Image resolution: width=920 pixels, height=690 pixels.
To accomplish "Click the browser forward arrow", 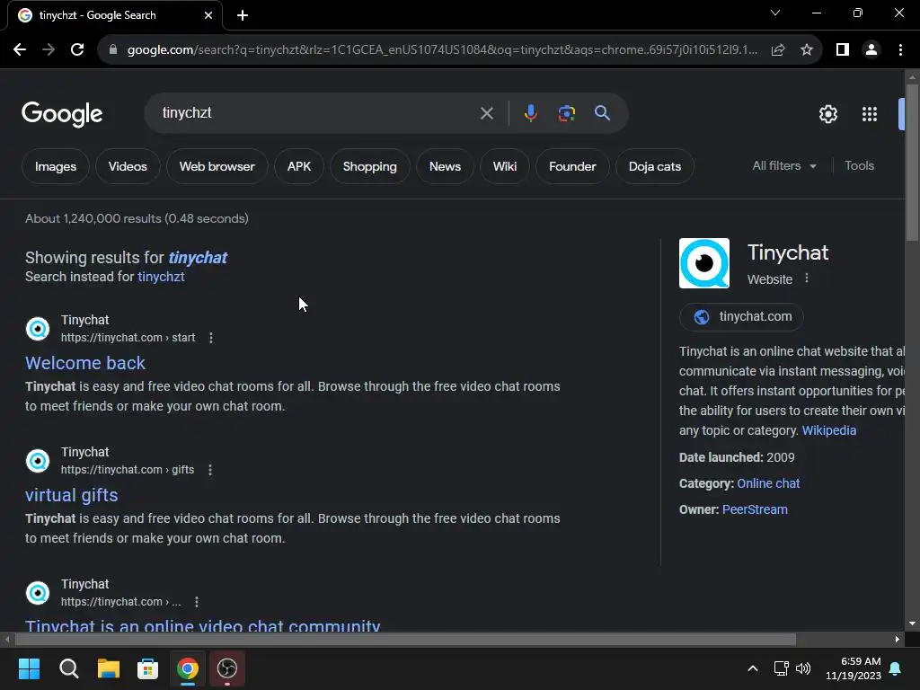I will click(x=49, y=50).
